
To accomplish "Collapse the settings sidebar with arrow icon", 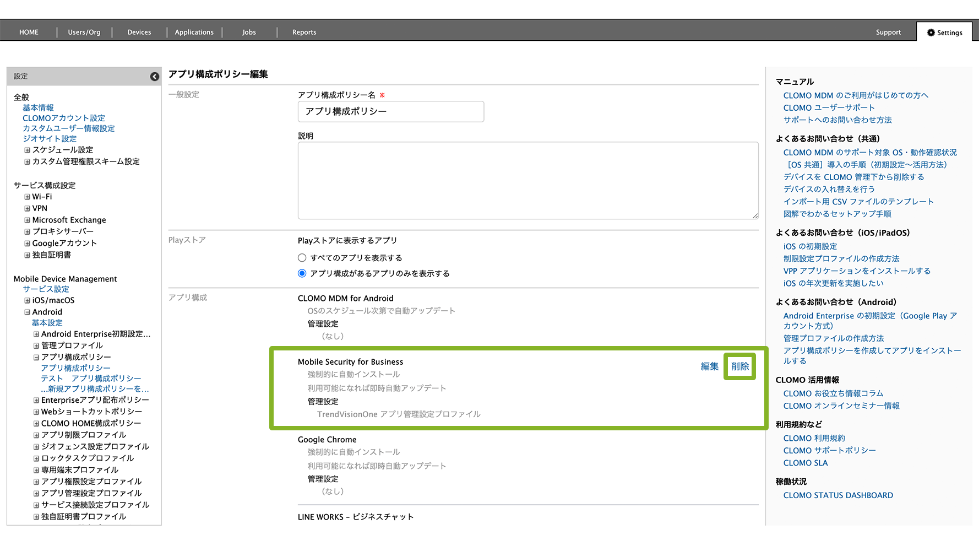I will tap(155, 77).
